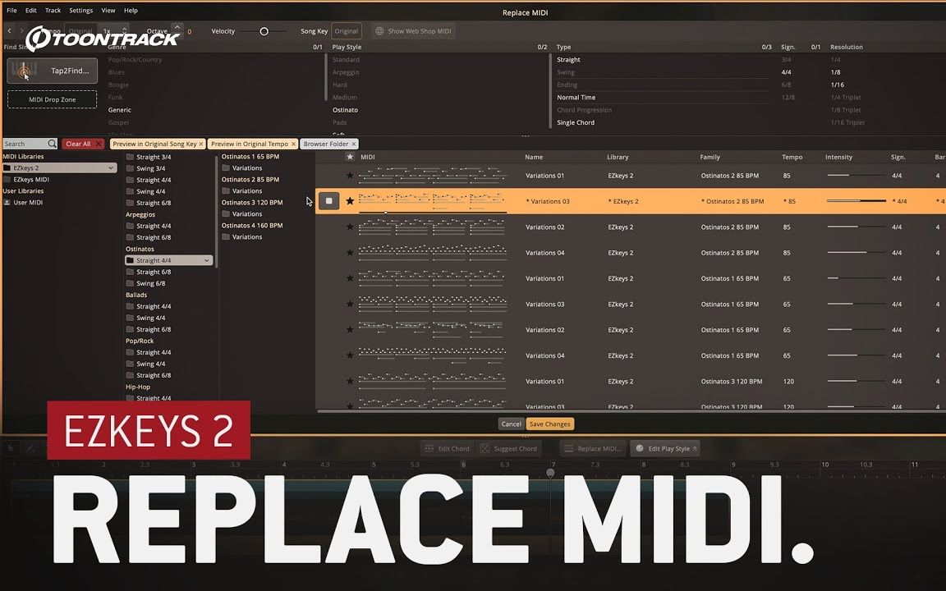The height and width of the screenshot is (591, 946).
Task: Open the Track menu
Action: 52,10
